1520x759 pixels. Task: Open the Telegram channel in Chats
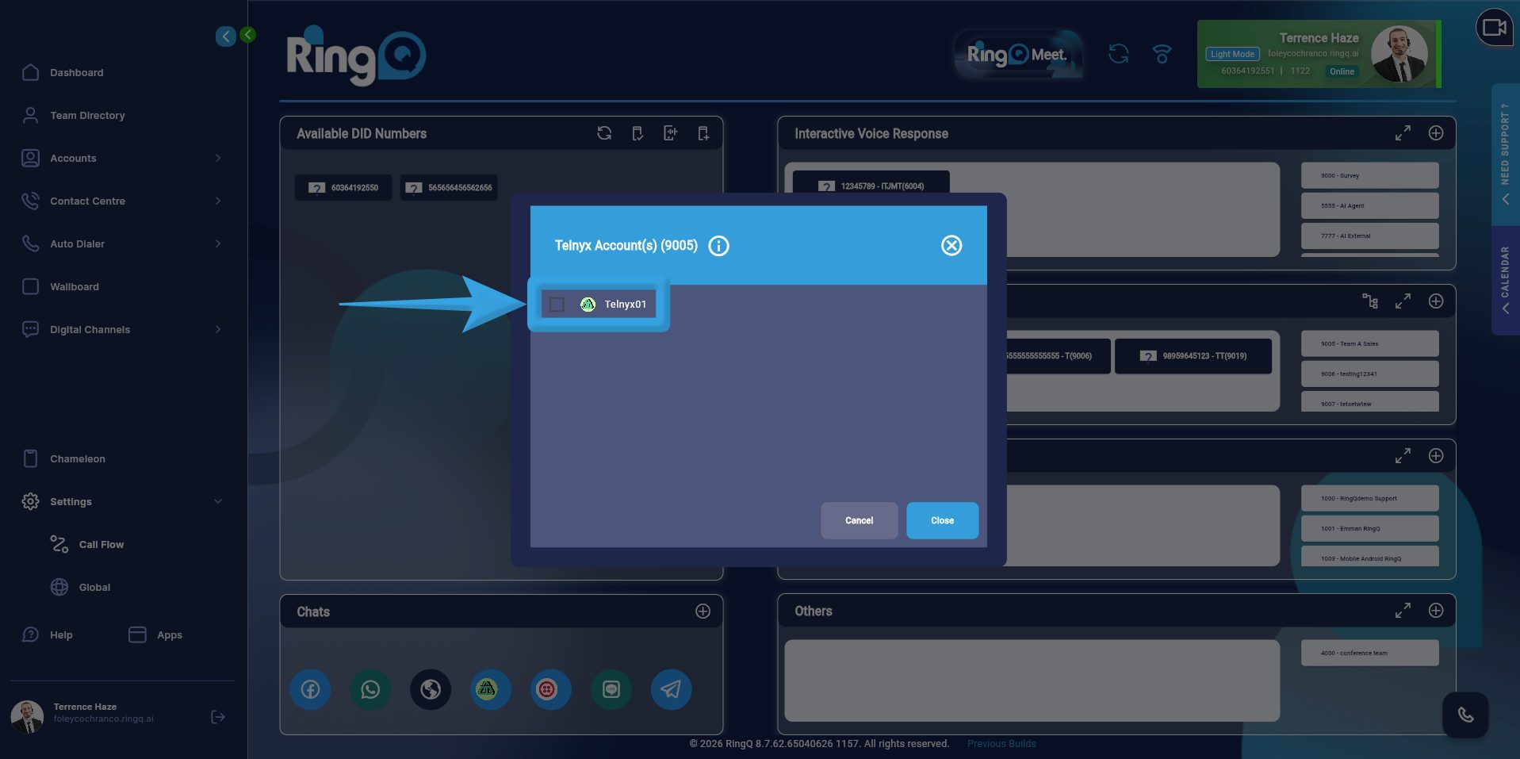pyautogui.click(x=671, y=689)
